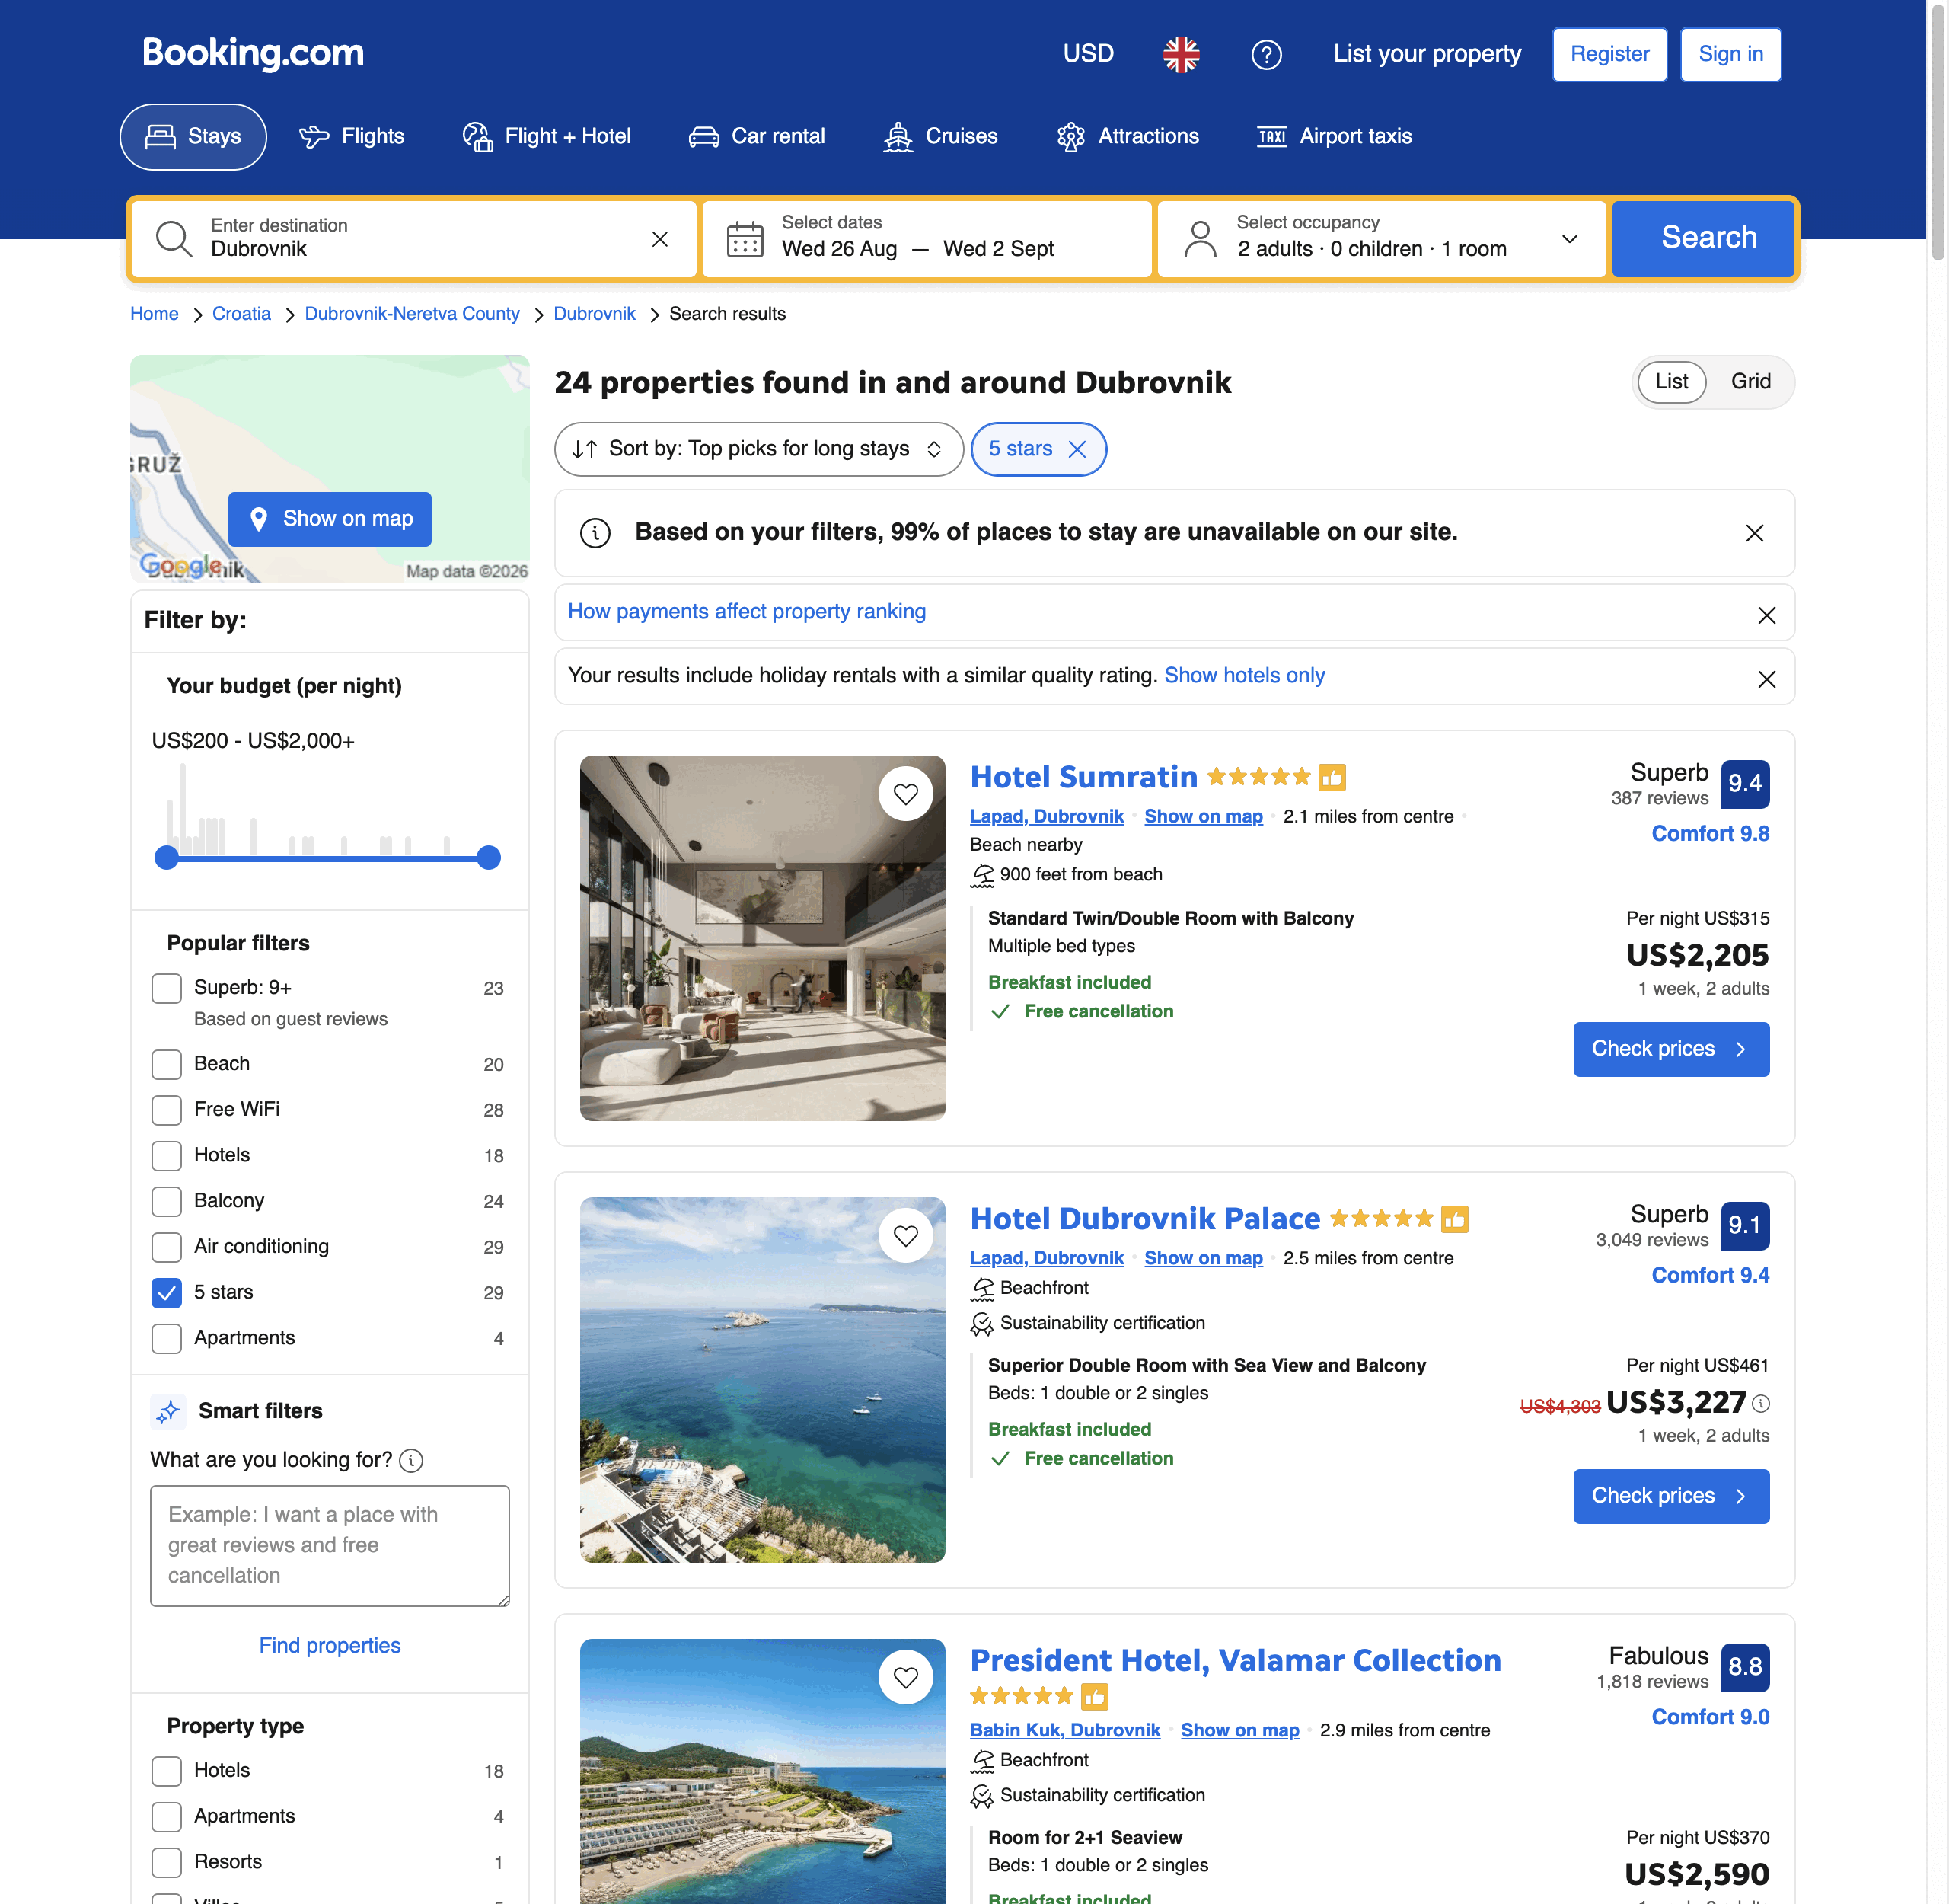Viewport: 1949px width, 1904px height.
Task: Save Hotel Sumratin to wishlist
Action: click(x=905, y=793)
